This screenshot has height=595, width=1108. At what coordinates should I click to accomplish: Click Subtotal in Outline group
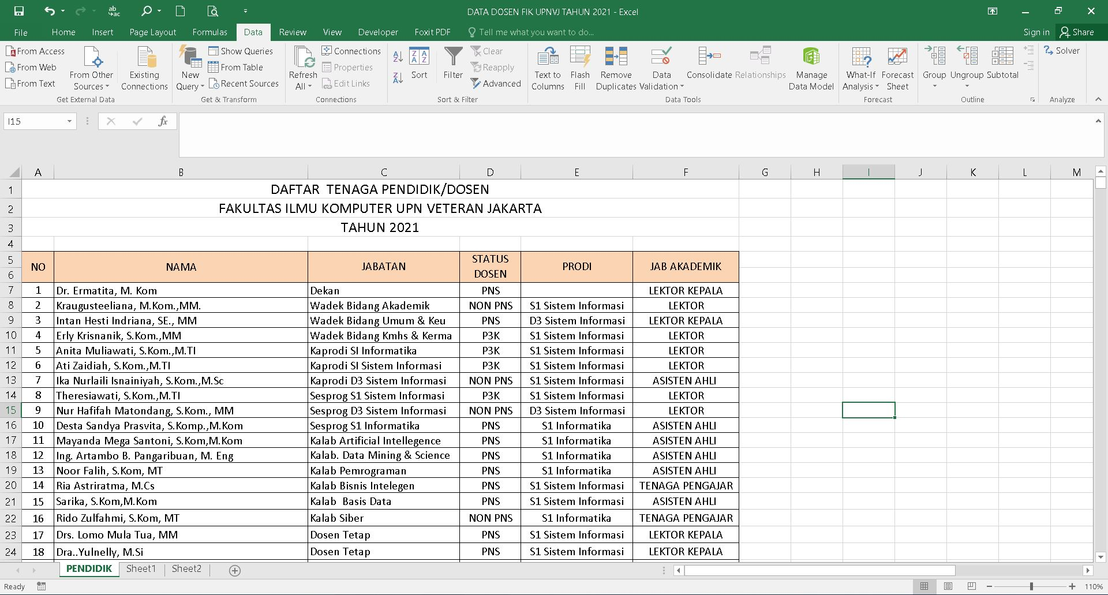[1002, 63]
